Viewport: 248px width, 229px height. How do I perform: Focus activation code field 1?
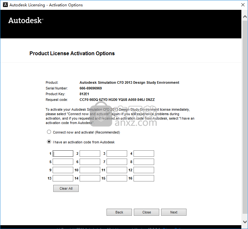(x=63, y=154)
